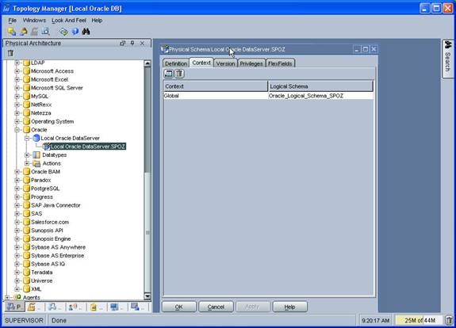Click the Actions folder icon
The height and width of the screenshot is (328, 456).
36,163
